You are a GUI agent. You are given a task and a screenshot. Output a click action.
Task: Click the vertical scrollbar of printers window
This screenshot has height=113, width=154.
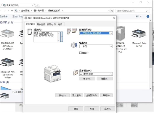point(150,54)
